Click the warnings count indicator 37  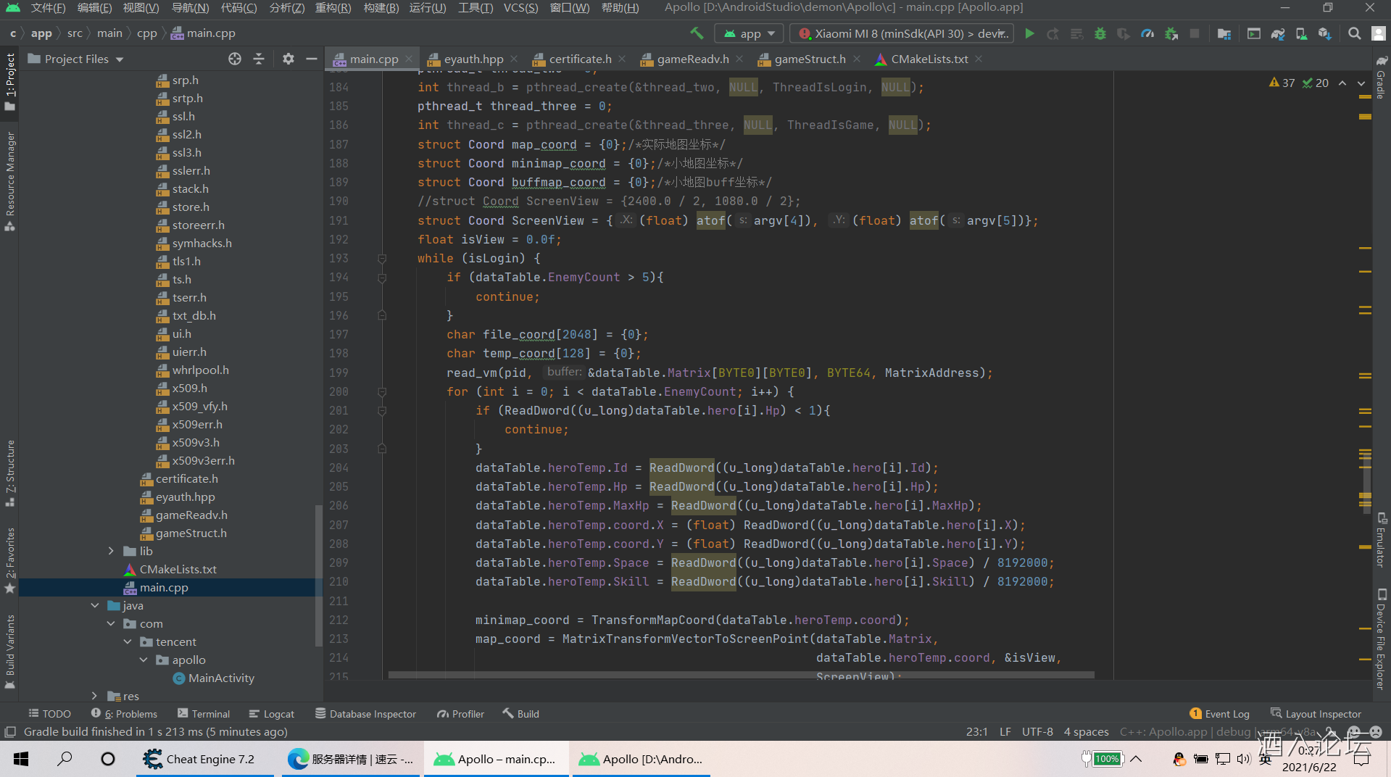tap(1282, 83)
